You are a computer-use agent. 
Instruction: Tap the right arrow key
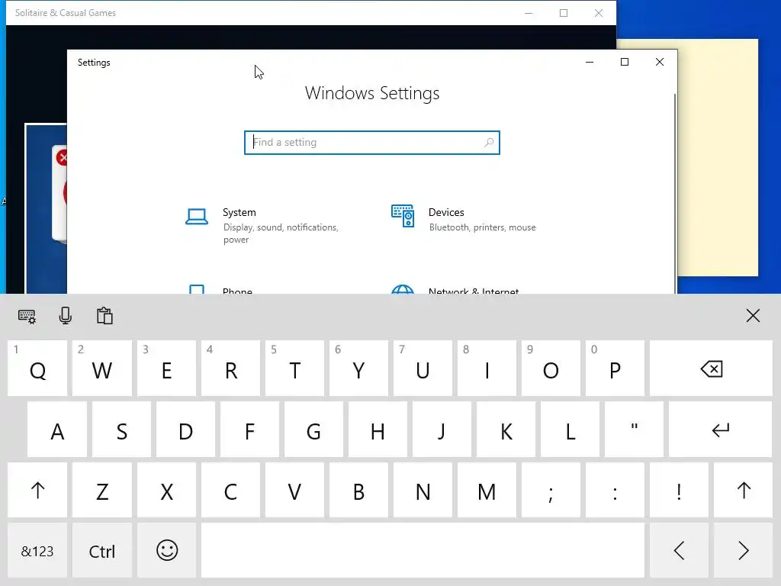[x=743, y=551]
